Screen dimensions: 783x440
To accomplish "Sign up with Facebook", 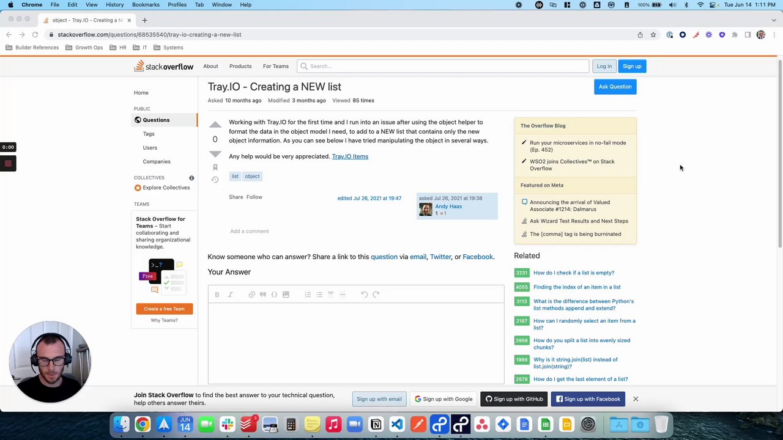I will pyautogui.click(x=588, y=399).
